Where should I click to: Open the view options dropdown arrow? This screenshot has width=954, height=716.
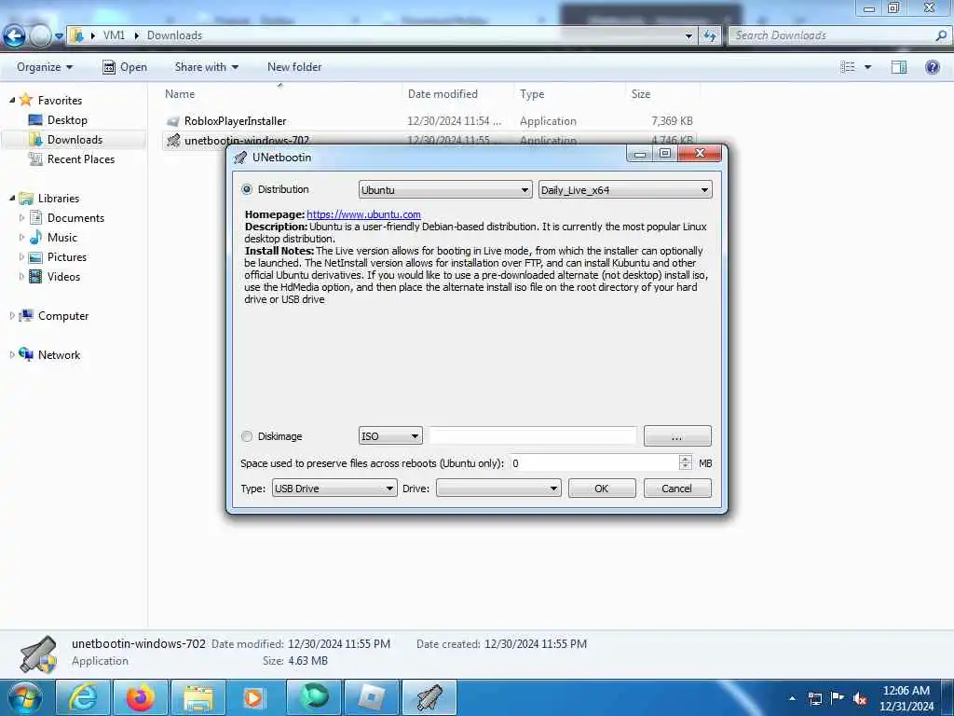click(867, 67)
